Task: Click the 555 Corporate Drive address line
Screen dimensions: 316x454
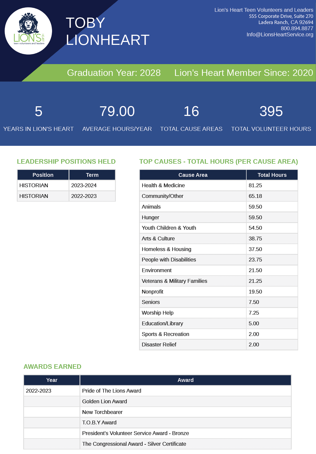Action: point(281,16)
